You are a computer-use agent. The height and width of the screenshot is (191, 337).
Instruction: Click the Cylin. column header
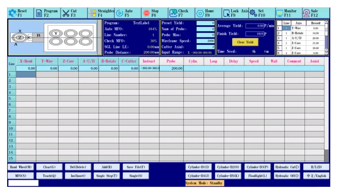click(193, 61)
